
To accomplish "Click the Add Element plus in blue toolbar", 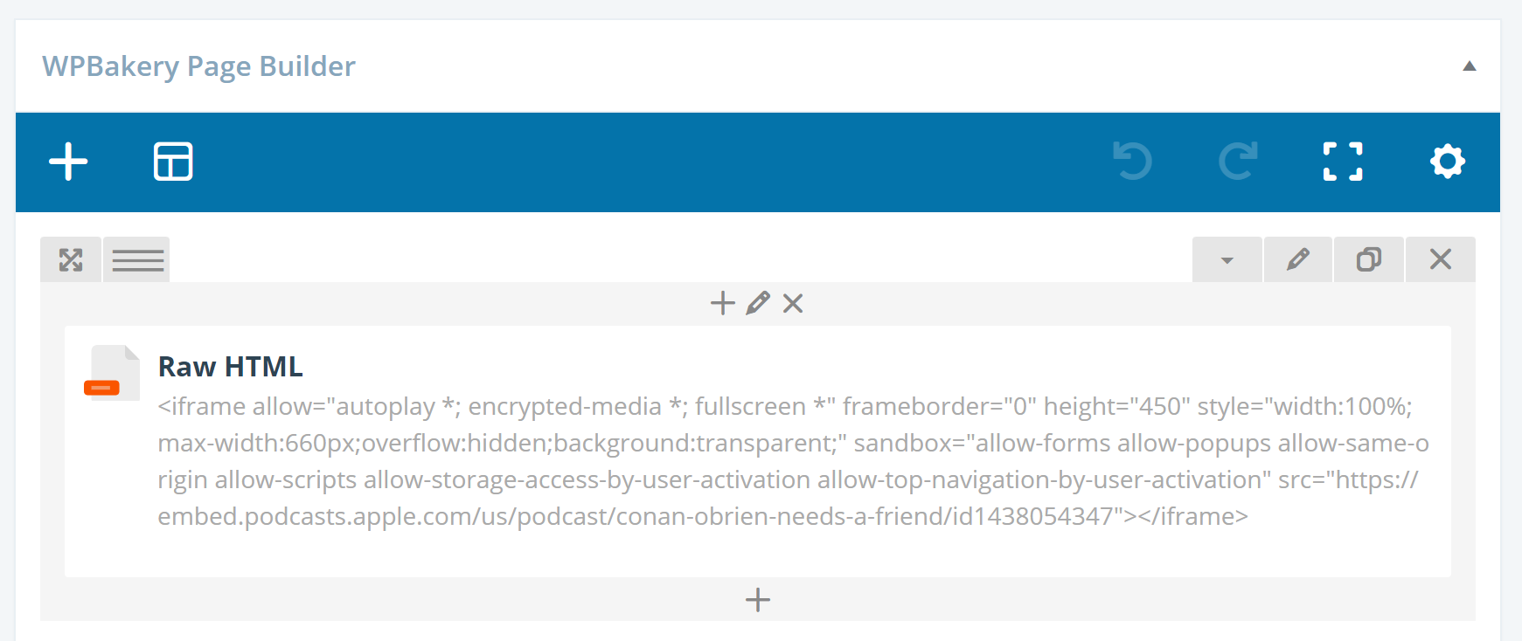I will click(68, 162).
